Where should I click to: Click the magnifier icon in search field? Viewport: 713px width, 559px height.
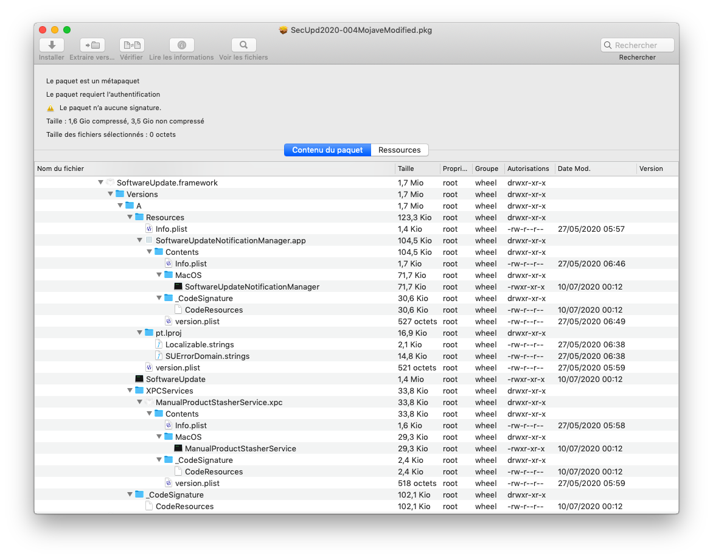(x=608, y=45)
